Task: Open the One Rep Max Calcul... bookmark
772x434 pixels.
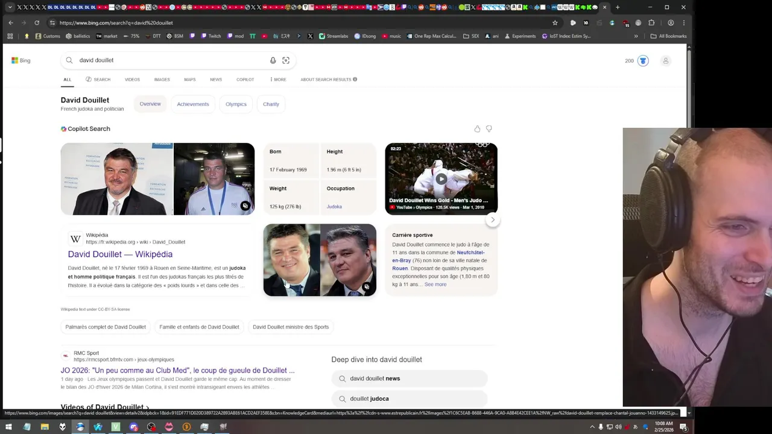Action: pyautogui.click(x=431, y=36)
